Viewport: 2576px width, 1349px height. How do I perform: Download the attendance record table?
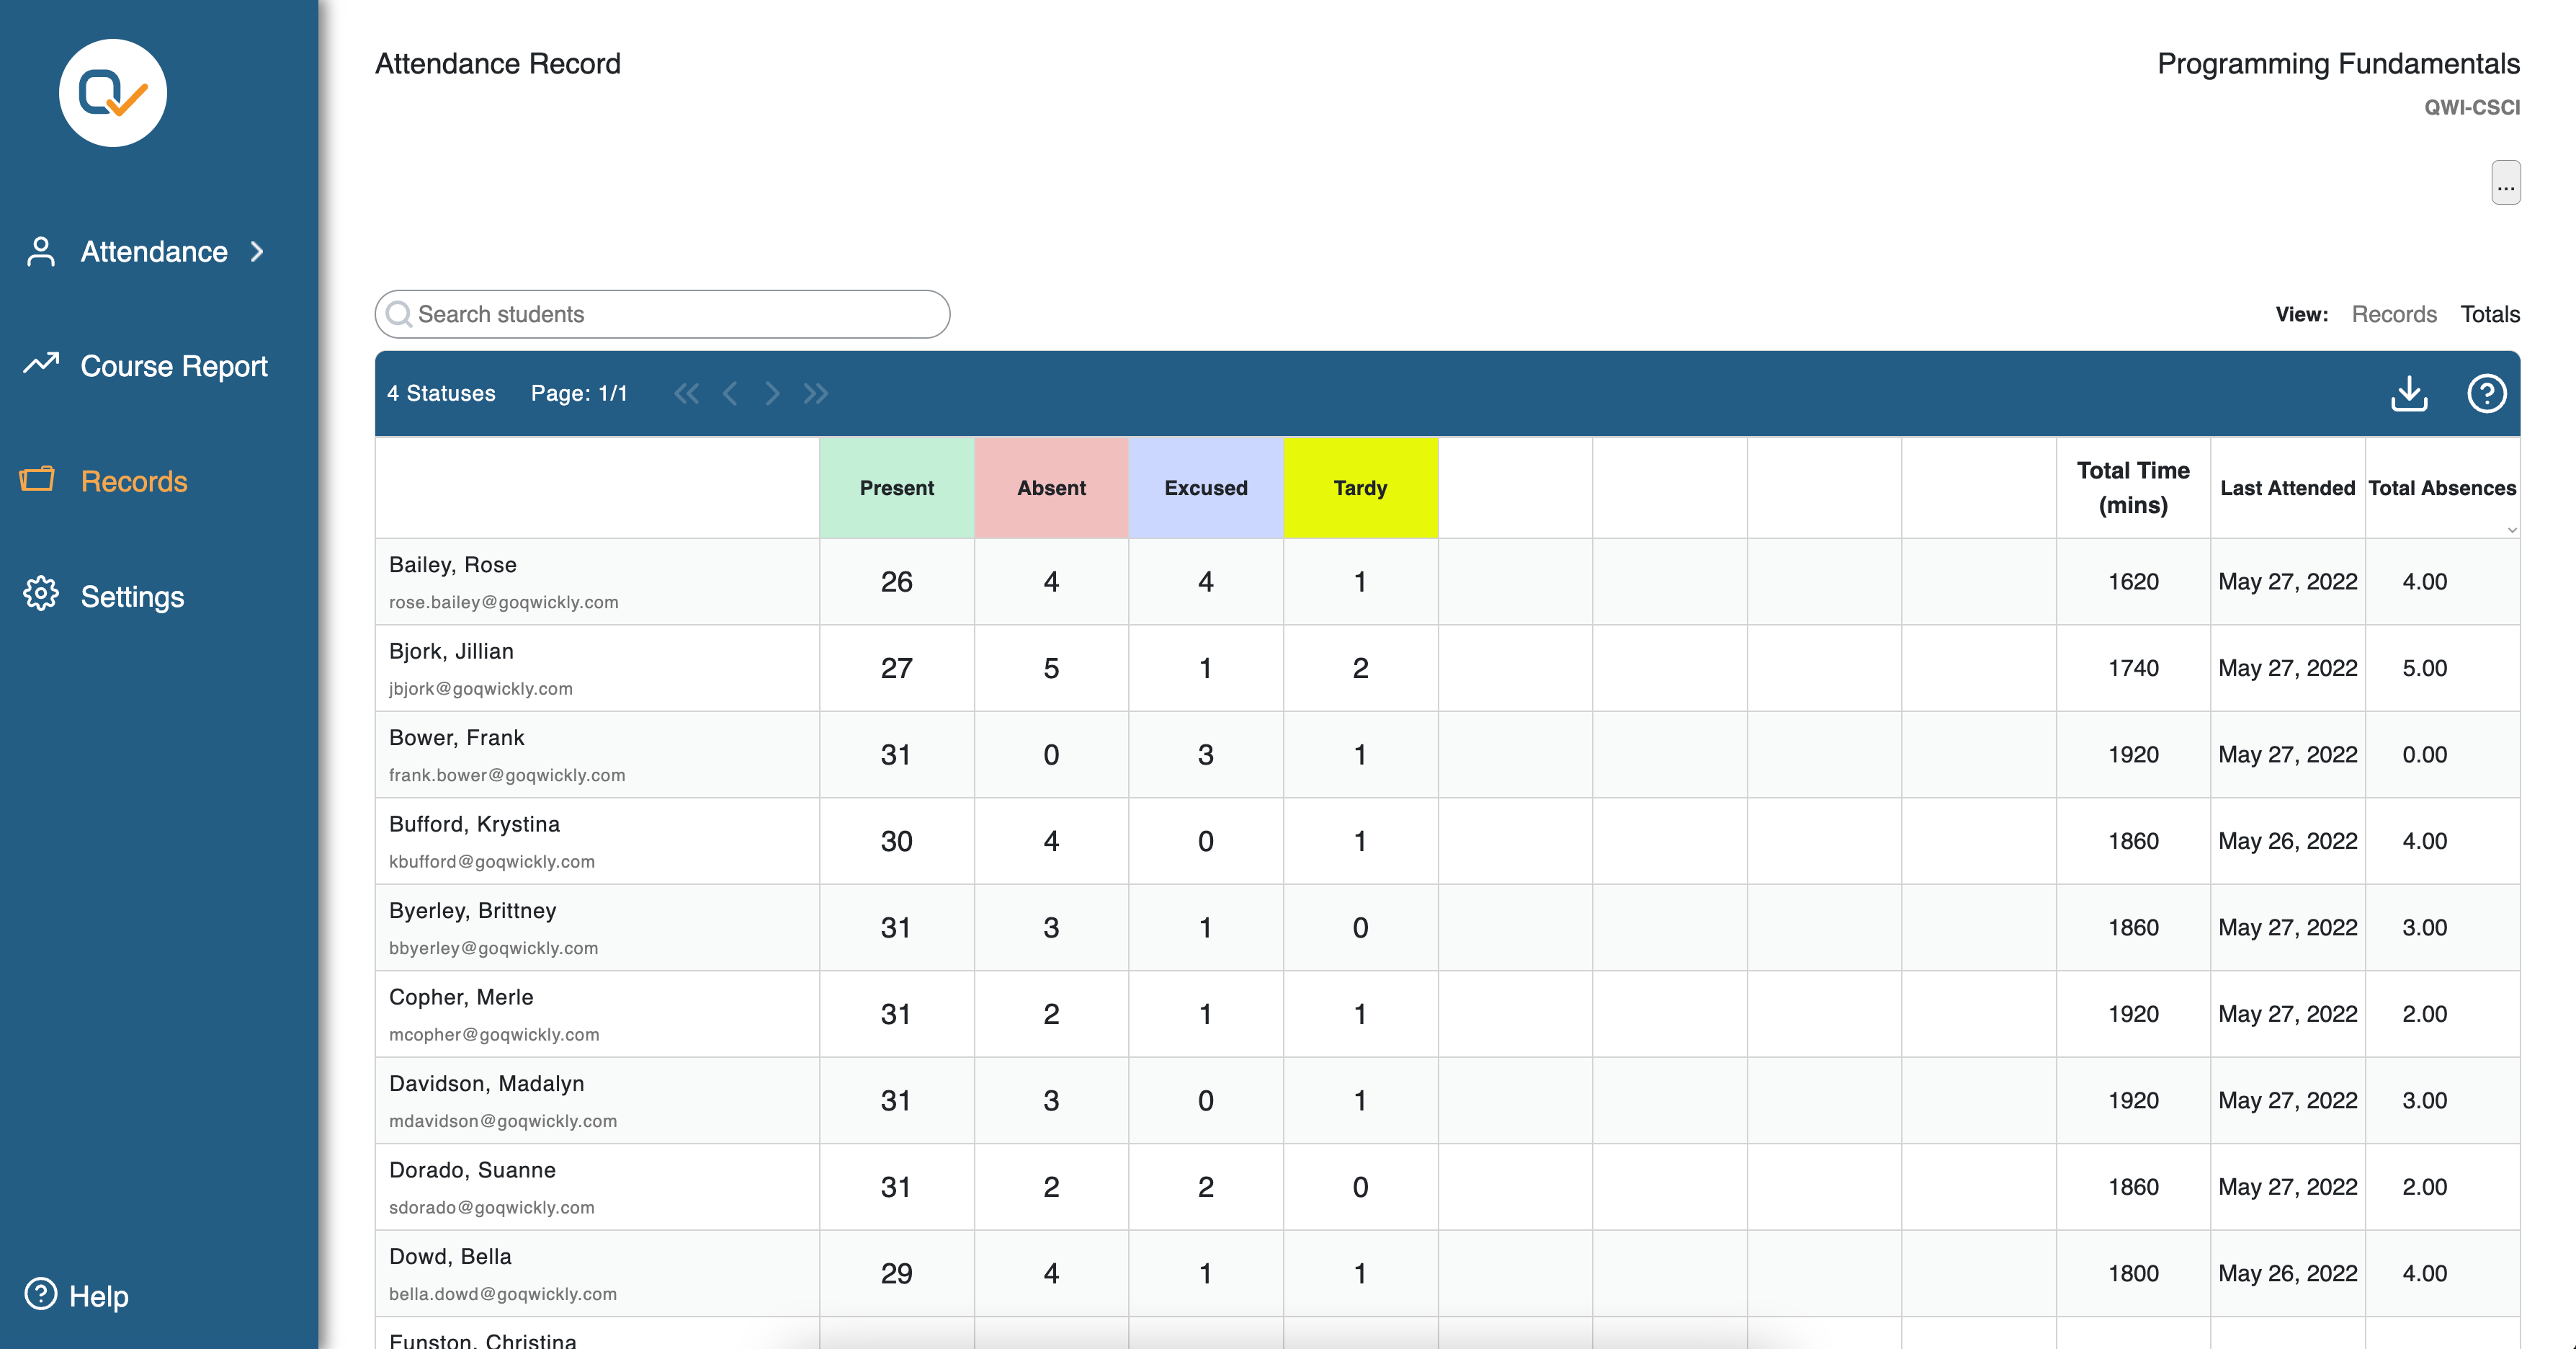(2409, 393)
